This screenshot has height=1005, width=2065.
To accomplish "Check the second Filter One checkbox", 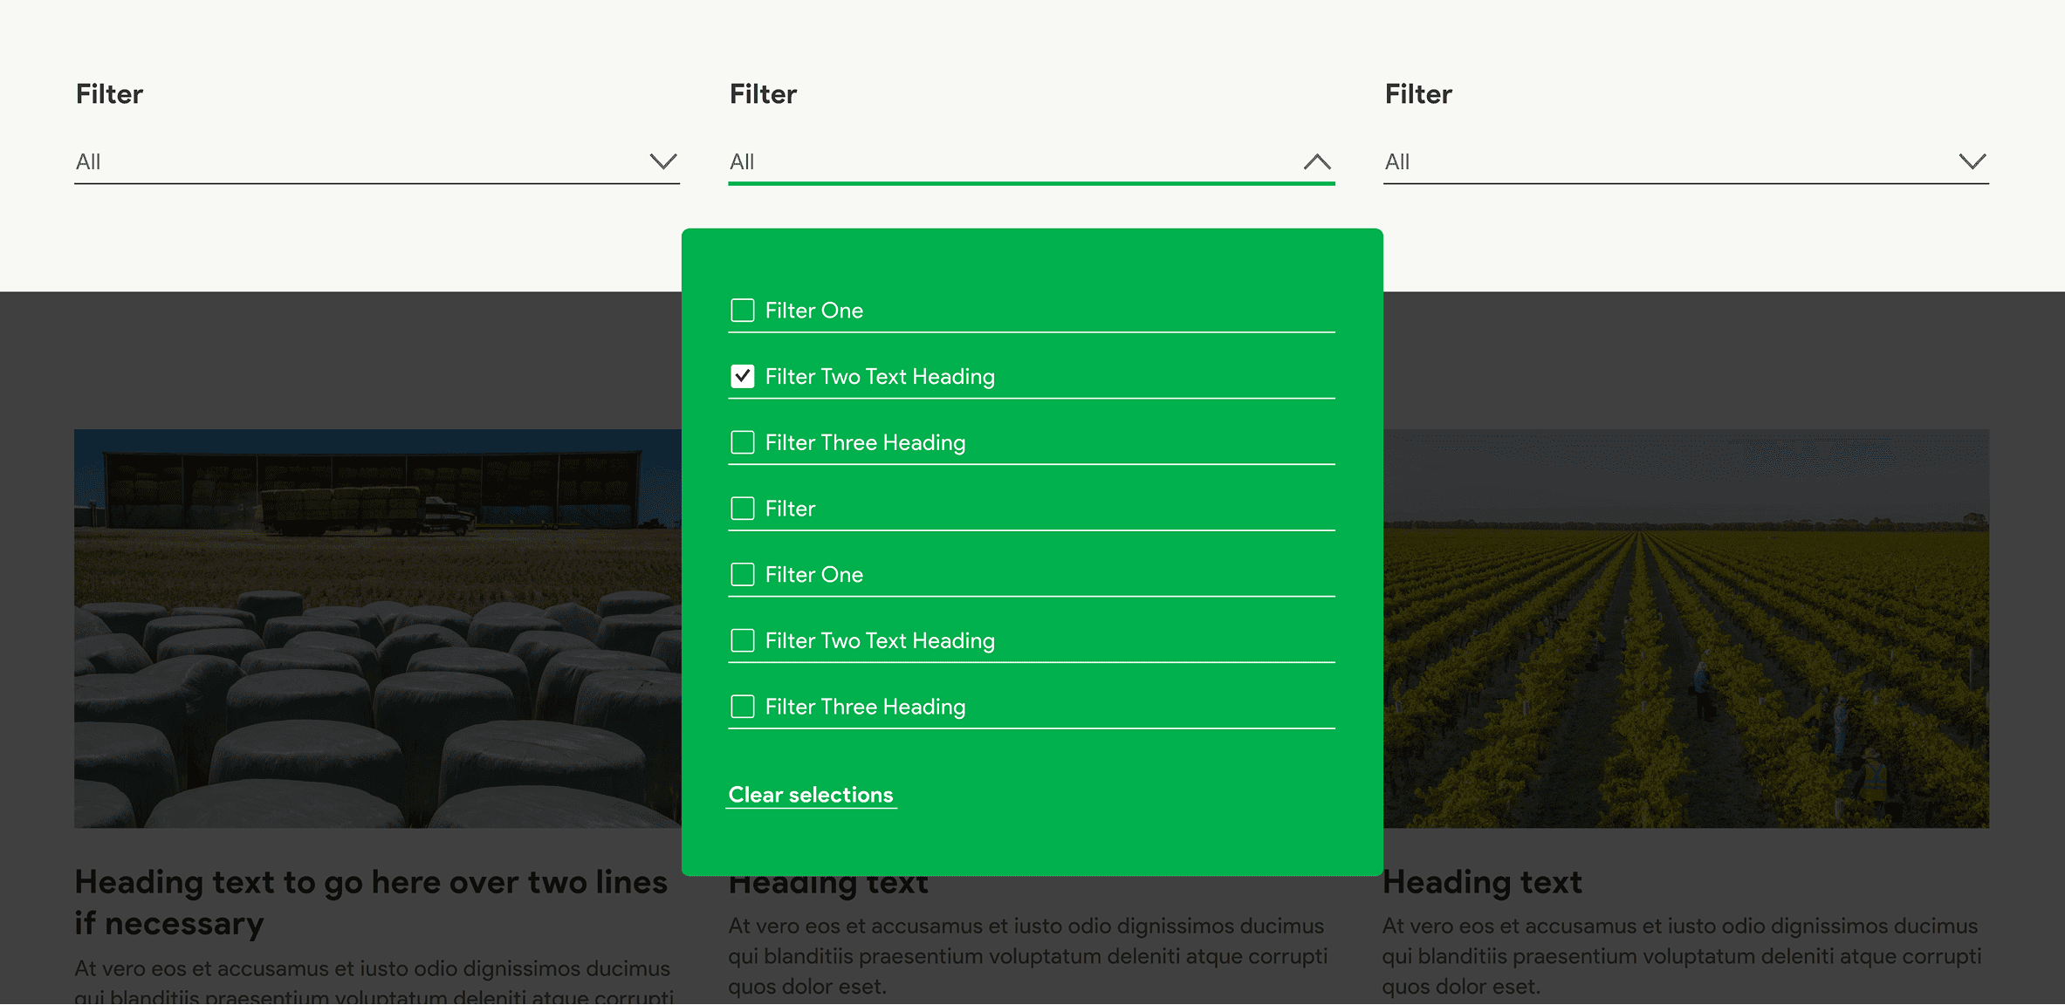I will [742, 575].
